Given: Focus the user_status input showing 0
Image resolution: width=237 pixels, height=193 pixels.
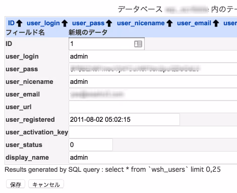Looking at the screenshot, I should [91, 145].
